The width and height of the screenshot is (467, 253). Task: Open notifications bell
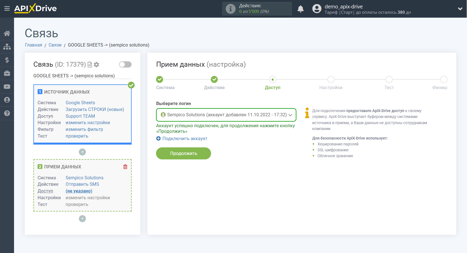point(301,9)
